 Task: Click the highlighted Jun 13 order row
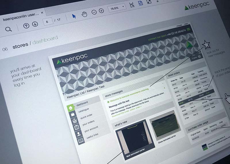click(197, 97)
